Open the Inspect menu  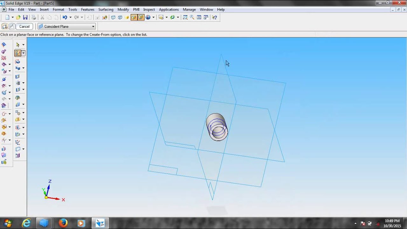[x=149, y=10]
